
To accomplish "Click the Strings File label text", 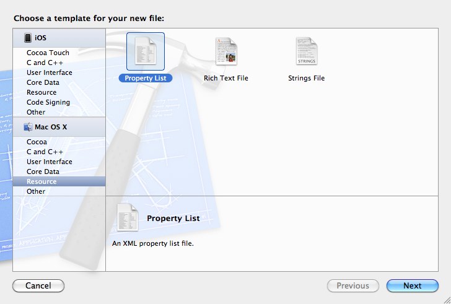I will 306,79.
